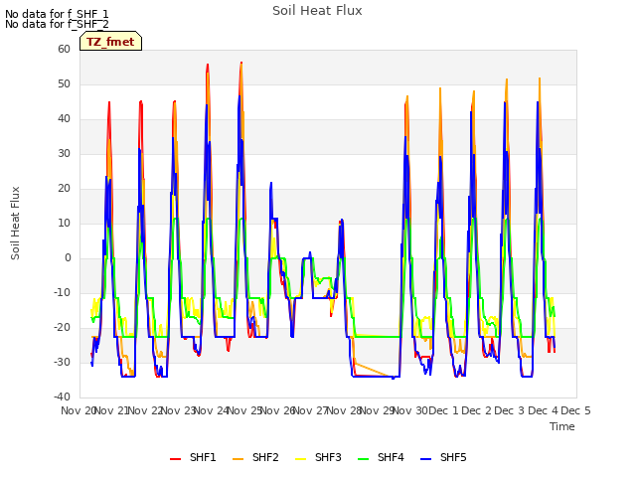This screenshot has width=636, height=477.
Task: Click the blue SHF5 legend swatch
Action: [x=426, y=458]
